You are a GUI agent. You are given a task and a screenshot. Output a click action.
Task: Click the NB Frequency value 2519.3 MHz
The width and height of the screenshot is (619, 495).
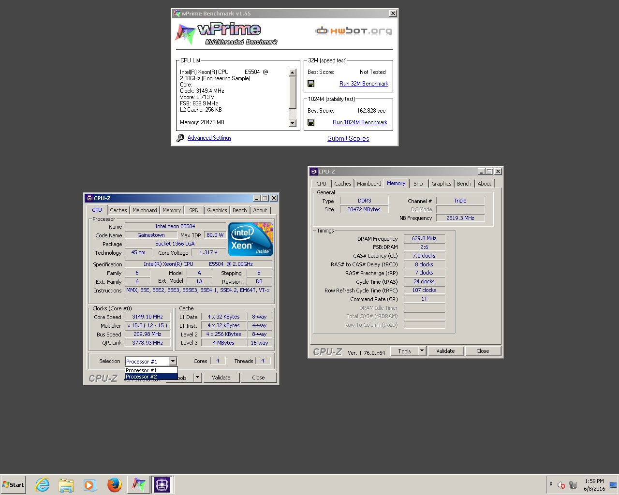pyautogui.click(x=460, y=218)
